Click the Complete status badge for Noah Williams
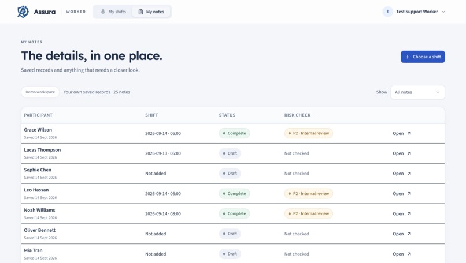Image resolution: width=466 pixels, height=263 pixels. pyautogui.click(x=234, y=214)
